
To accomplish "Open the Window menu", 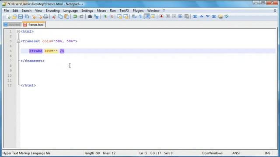I will pyautogui.click(x=154, y=10).
